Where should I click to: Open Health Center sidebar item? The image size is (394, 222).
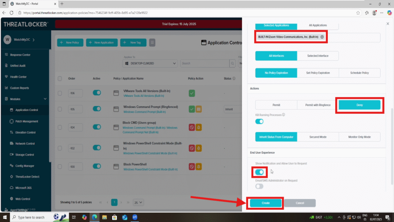pyautogui.click(x=18, y=77)
